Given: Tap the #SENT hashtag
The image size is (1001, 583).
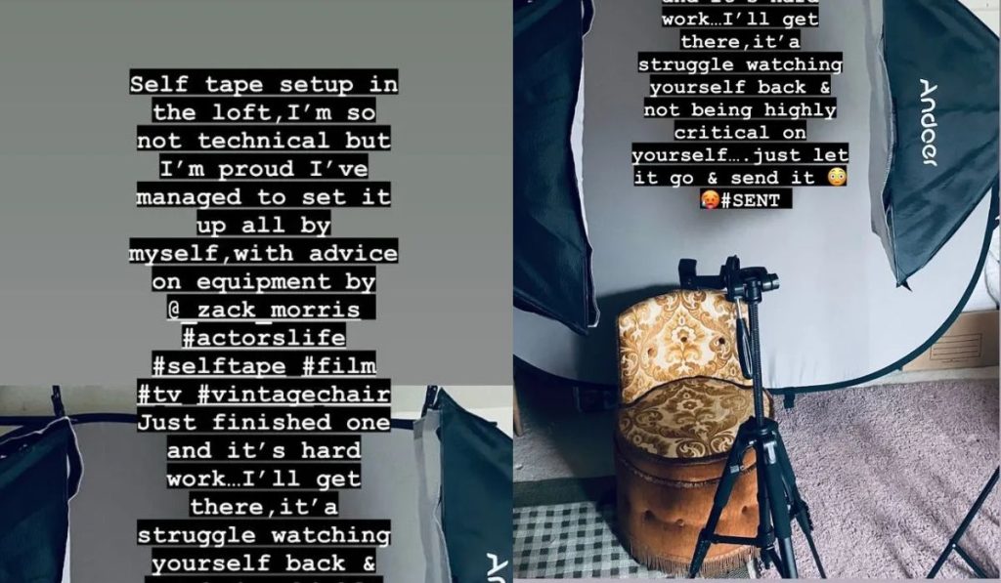Looking at the screenshot, I should 751,200.
